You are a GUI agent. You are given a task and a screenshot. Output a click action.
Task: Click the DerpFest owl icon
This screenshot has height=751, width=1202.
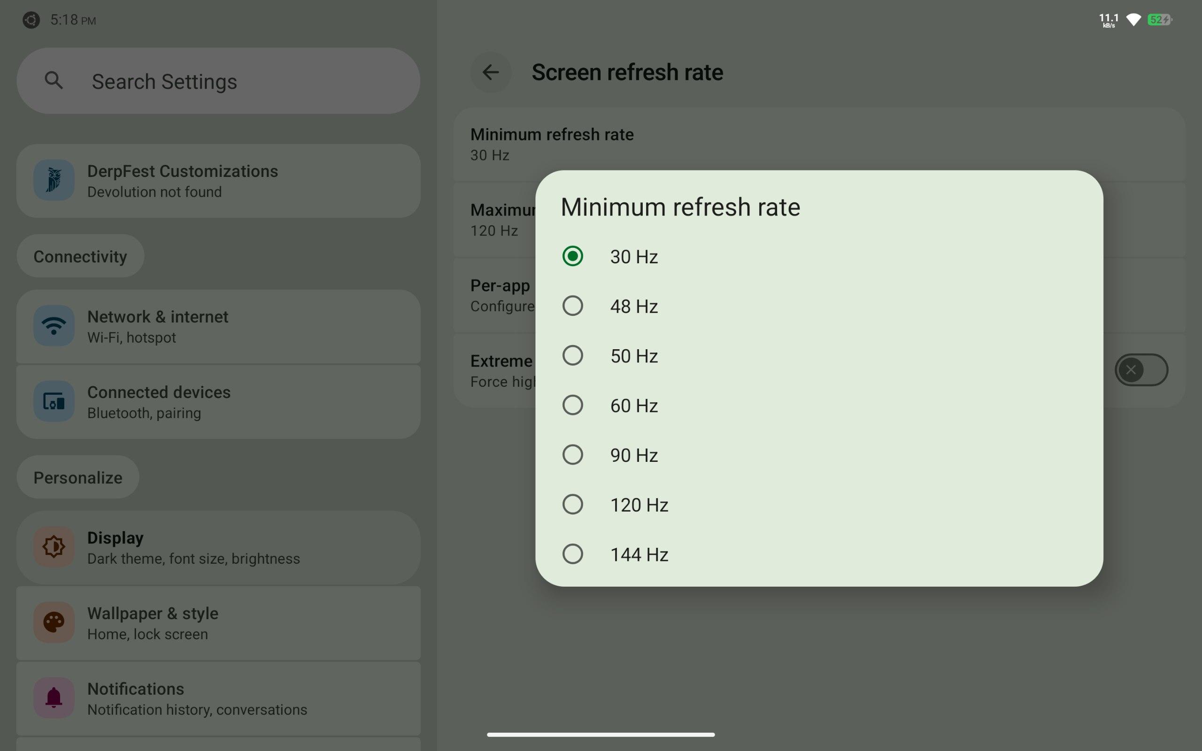click(54, 180)
